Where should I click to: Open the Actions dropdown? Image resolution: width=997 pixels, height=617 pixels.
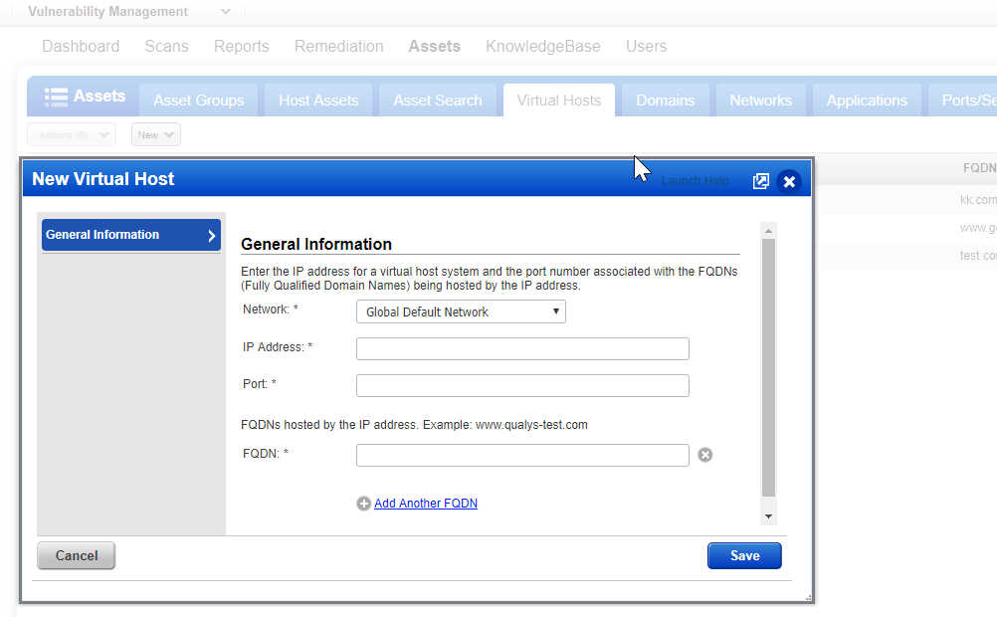click(x=71, y=133)
